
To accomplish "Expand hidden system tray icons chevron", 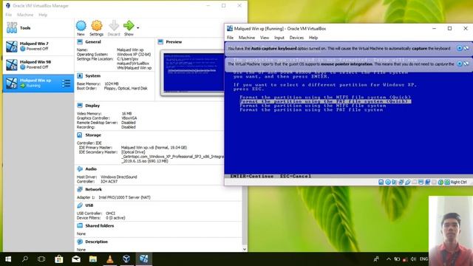I will tap(389, 259).
